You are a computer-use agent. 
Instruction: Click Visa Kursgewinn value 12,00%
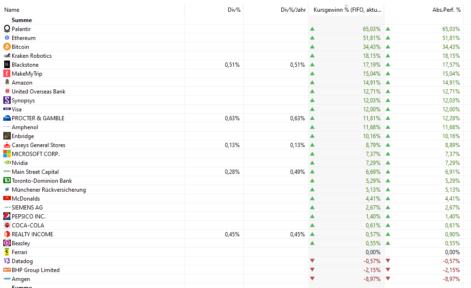click(371, 109)
